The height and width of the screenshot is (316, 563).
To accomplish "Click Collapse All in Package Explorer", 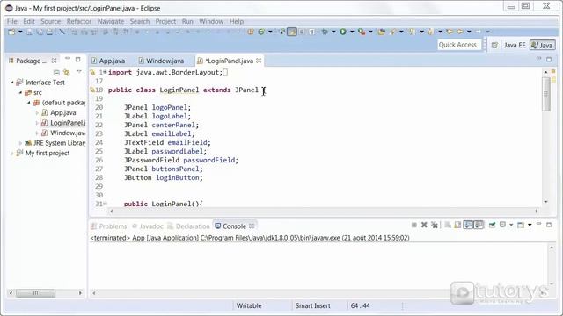I will pos(56,72).
